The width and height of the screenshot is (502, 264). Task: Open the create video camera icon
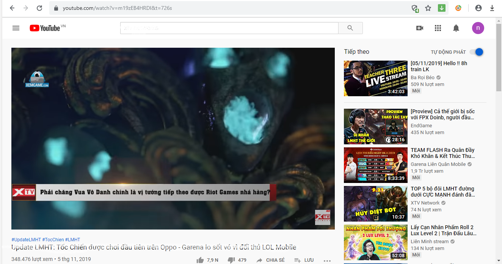pyautogui.click(x=420, y=28)
